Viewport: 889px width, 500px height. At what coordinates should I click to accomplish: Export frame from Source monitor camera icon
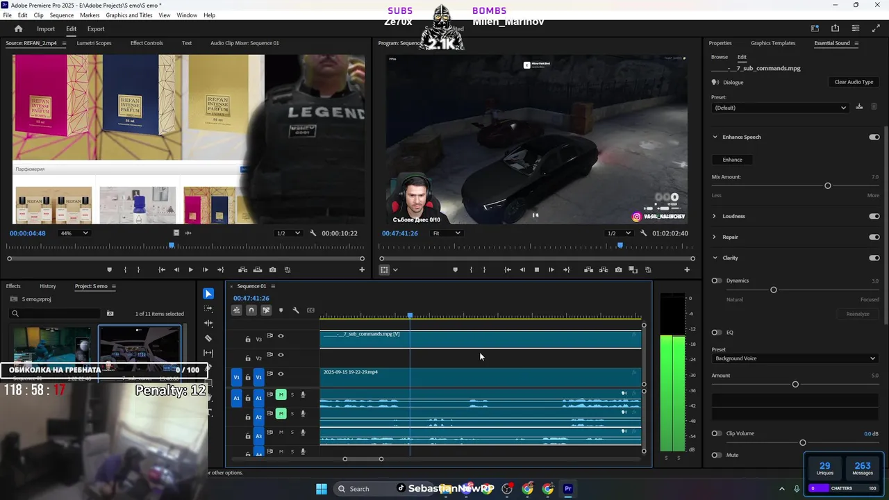[x=272, y=269]
